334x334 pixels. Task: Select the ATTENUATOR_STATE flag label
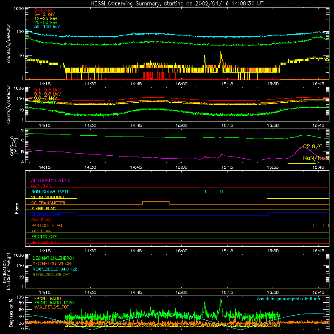[x=51, y=181]
